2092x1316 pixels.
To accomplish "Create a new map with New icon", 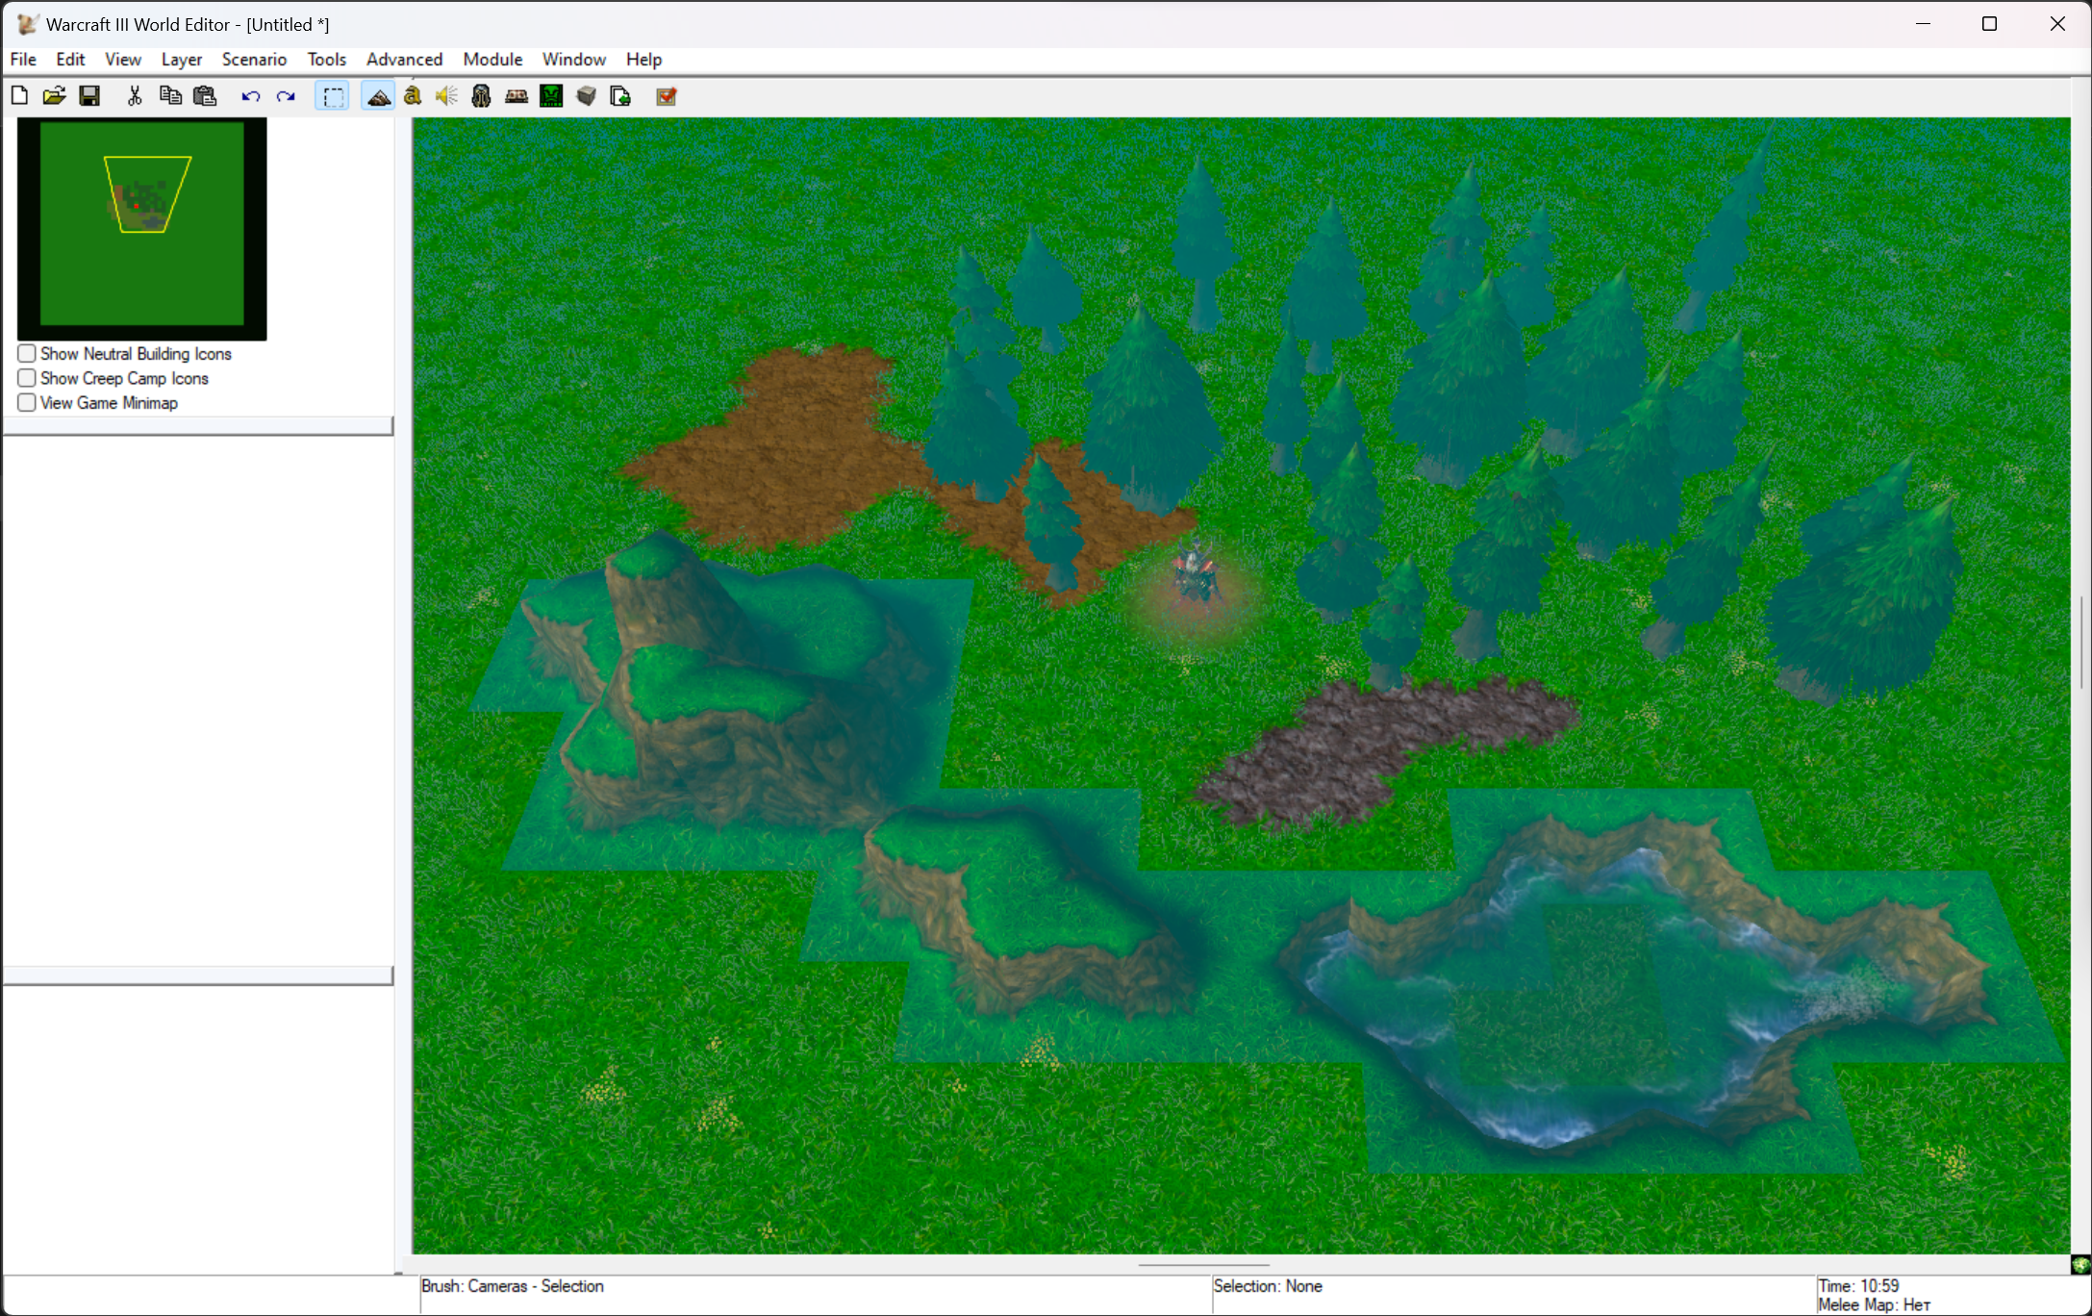I will pos(19,95).
